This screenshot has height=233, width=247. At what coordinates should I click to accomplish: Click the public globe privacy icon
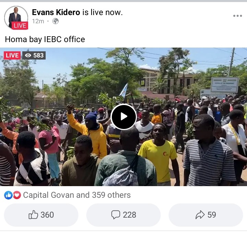pos(56,21)
